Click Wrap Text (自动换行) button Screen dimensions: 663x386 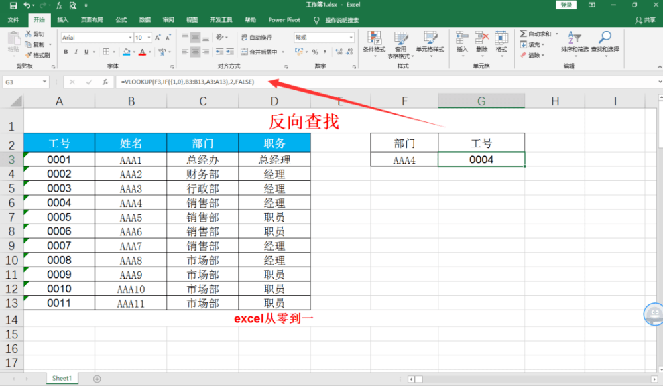tap(257, 38)
